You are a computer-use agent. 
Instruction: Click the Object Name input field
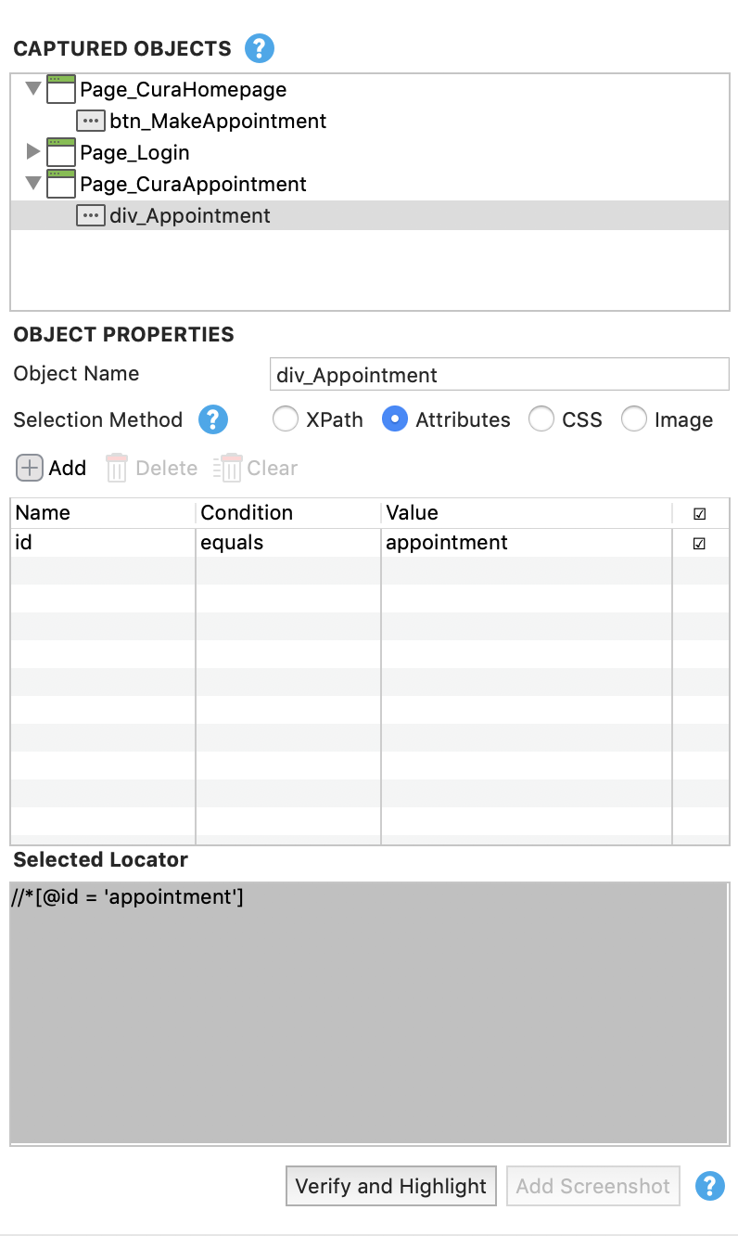coord(498,375)
